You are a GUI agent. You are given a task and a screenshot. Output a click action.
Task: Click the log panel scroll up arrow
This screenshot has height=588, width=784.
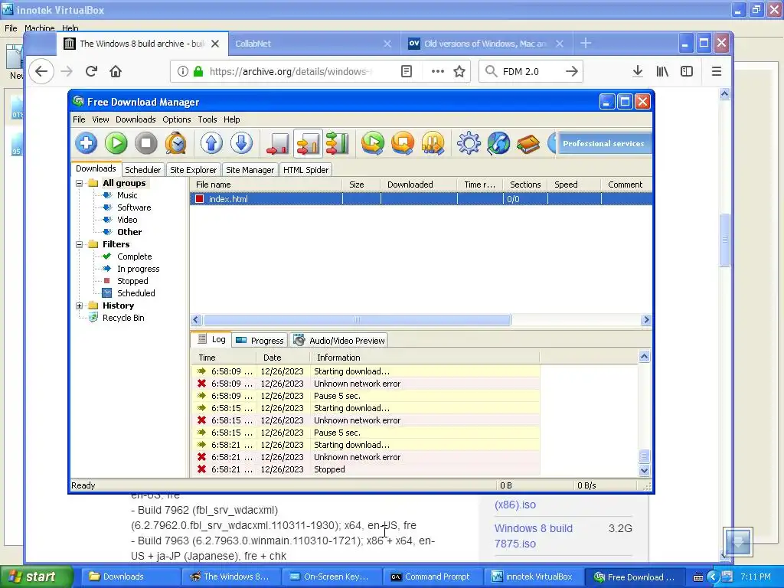pos(644,357)
